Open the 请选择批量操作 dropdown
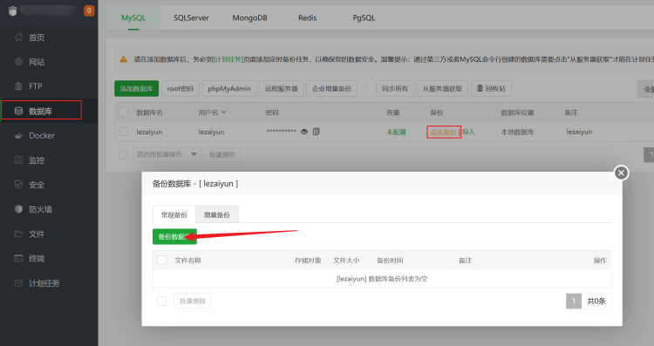Screen dimensions: 654x346 [167, 154]
